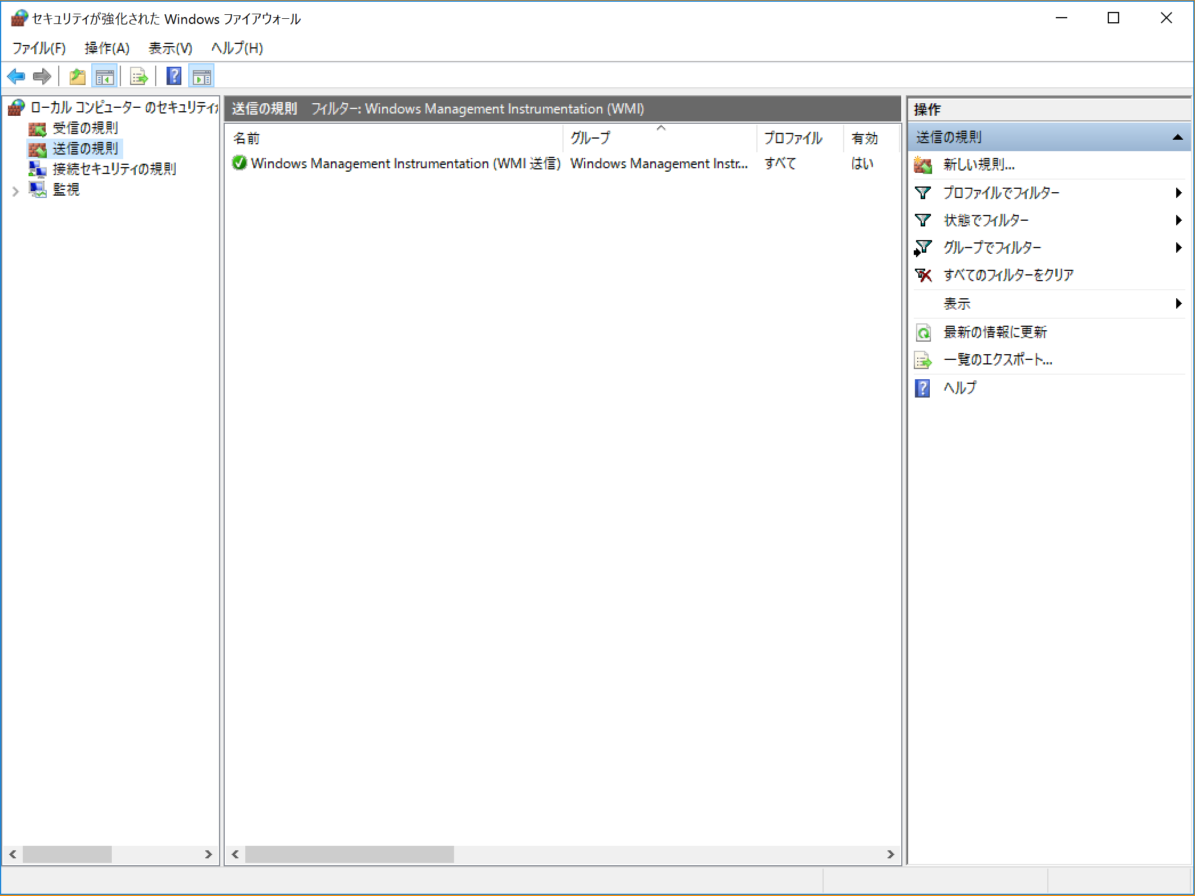Viewport: 1195px width, 896px height.
Task: Toggle the console tree pane toolbar icon
Action: click(104, 76)
